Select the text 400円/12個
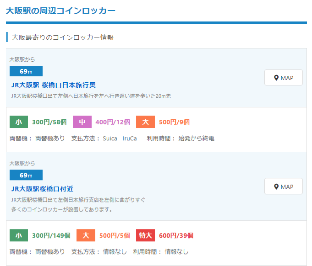This screenshot has width=312, height=266. click(113, 122)
